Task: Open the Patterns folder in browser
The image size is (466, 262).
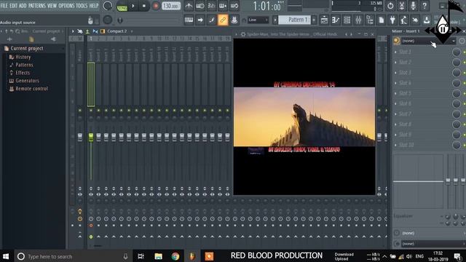Action: pos(24,65)
